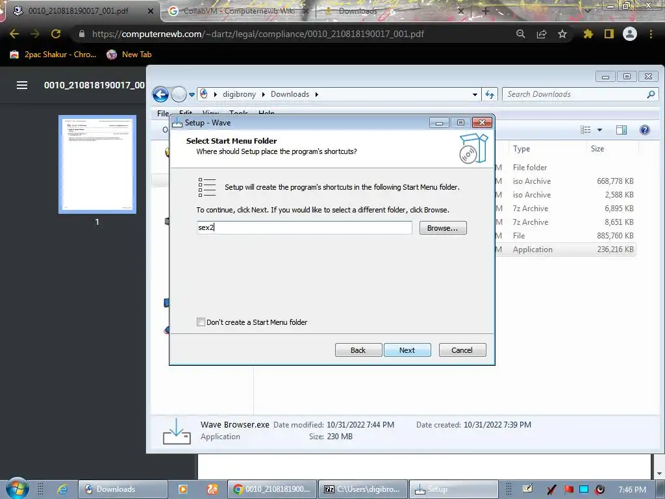Switch to Chrome PDF taskbar button
Image resolution: width=665 pixels, height=499 pixels.
click(273, 489)
